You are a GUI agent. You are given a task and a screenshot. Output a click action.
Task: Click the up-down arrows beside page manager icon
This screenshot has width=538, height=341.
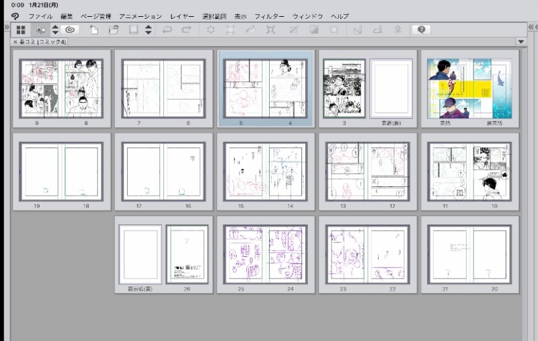55,30
